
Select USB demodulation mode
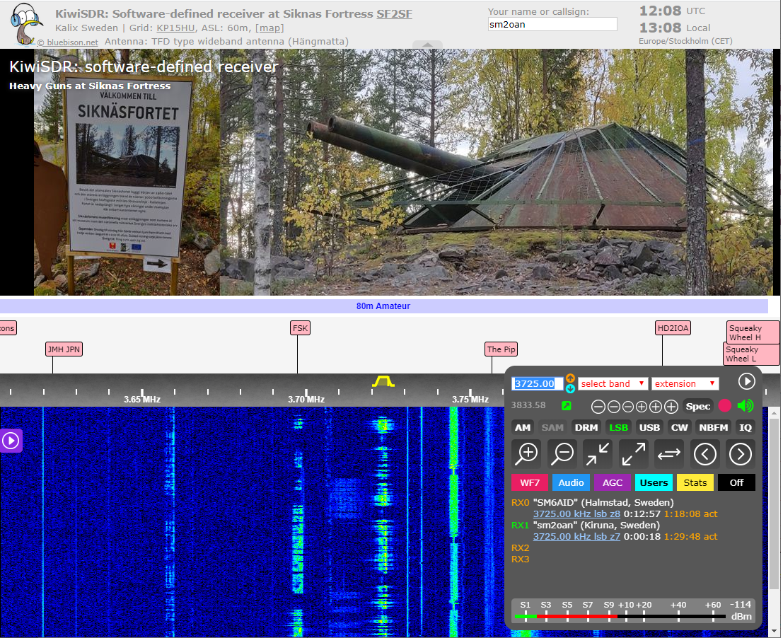pos(649,427)
